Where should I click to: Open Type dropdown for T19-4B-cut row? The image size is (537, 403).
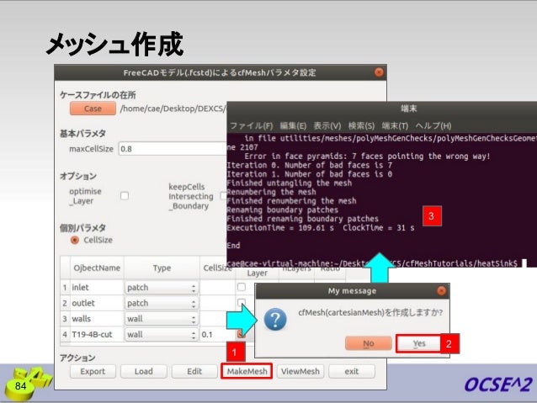(161, 335)
